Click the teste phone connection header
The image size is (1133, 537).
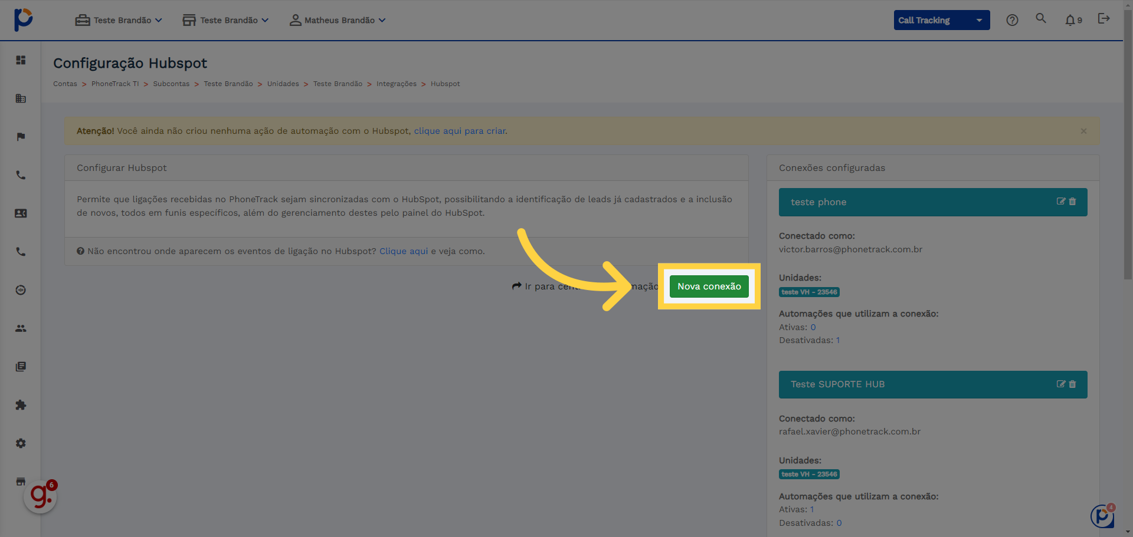click(x=933, y=202)
